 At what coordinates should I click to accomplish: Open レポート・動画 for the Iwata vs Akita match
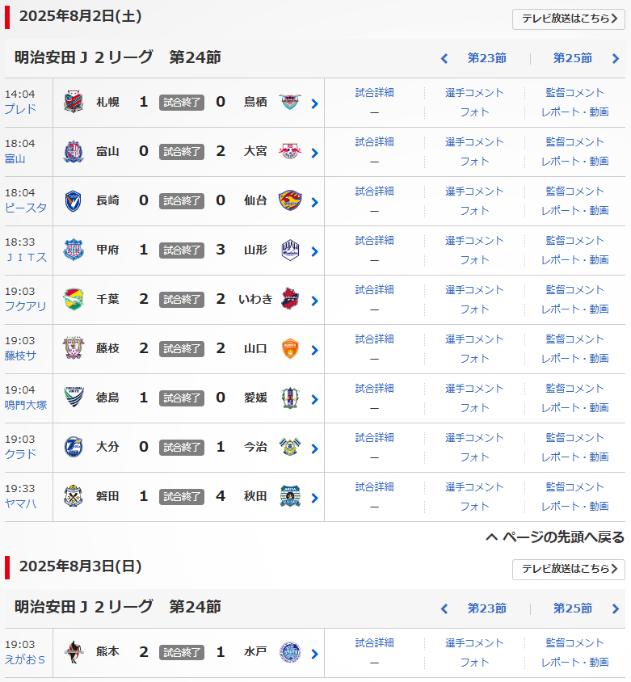574,506
